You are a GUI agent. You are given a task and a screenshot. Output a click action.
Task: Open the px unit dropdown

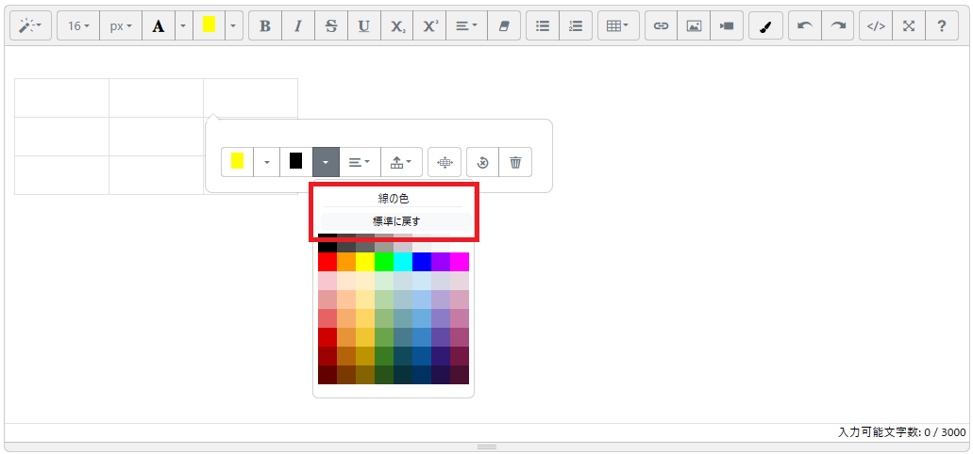point(121,26)
